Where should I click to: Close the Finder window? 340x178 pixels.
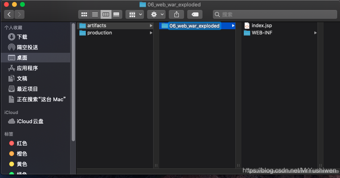click(6, 4)
